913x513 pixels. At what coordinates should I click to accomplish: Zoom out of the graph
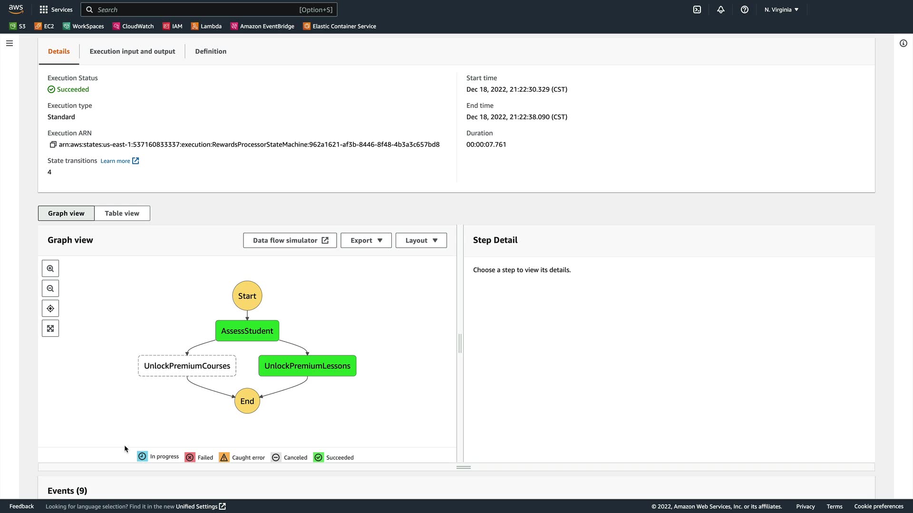click(50, 288)
